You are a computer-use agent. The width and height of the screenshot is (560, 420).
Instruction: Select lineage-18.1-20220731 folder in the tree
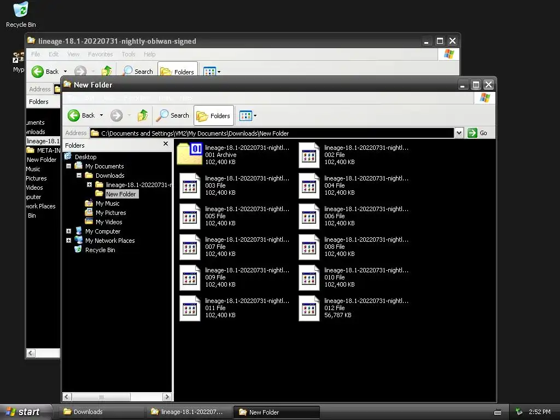(138, 185)
